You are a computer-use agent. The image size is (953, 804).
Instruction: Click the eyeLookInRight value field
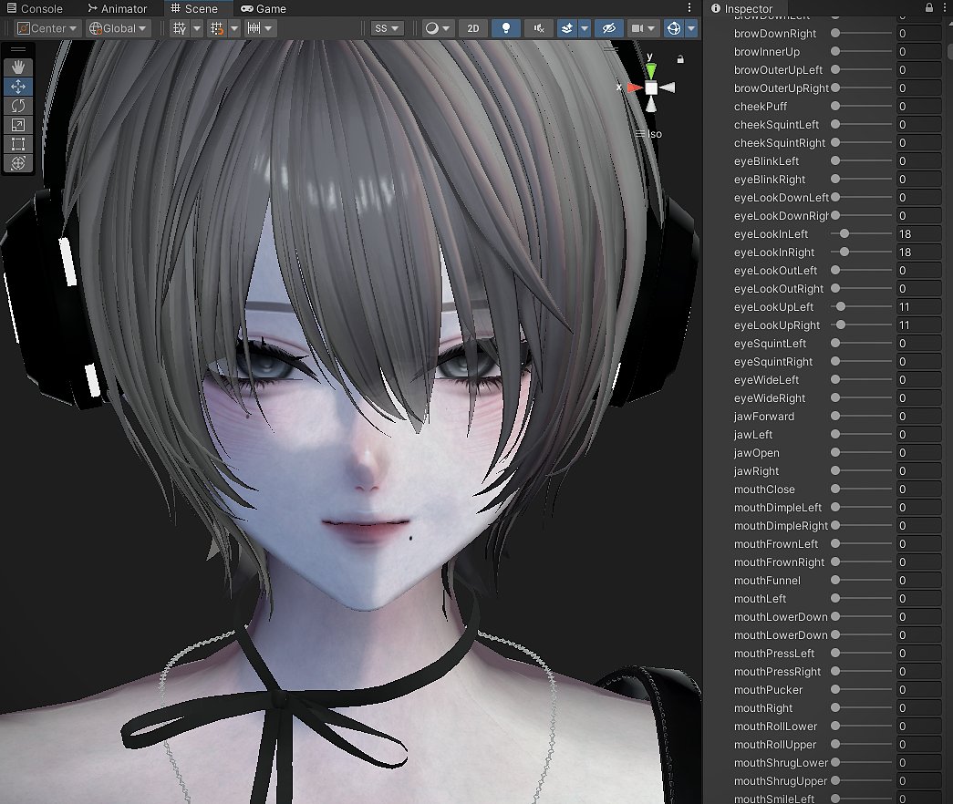919,253
